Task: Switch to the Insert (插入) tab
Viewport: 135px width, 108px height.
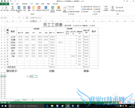Action: click(x=18, y=4)
